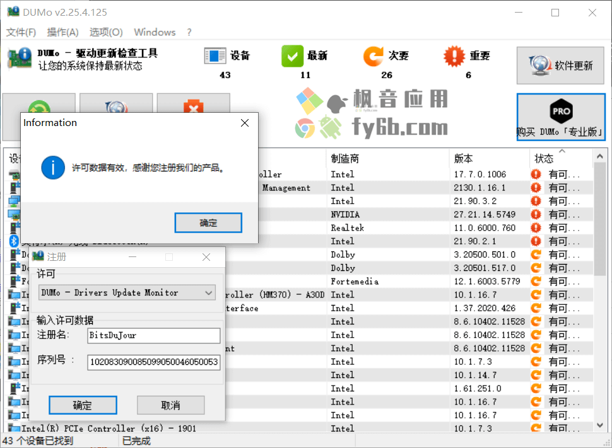
Task: Click the status bar text 已完成
Action: tap(136, 441)
